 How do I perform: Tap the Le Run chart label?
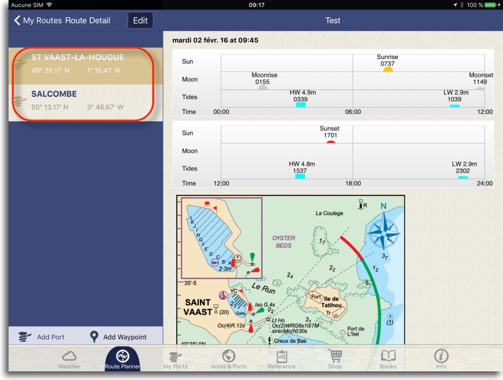[264, 288]
